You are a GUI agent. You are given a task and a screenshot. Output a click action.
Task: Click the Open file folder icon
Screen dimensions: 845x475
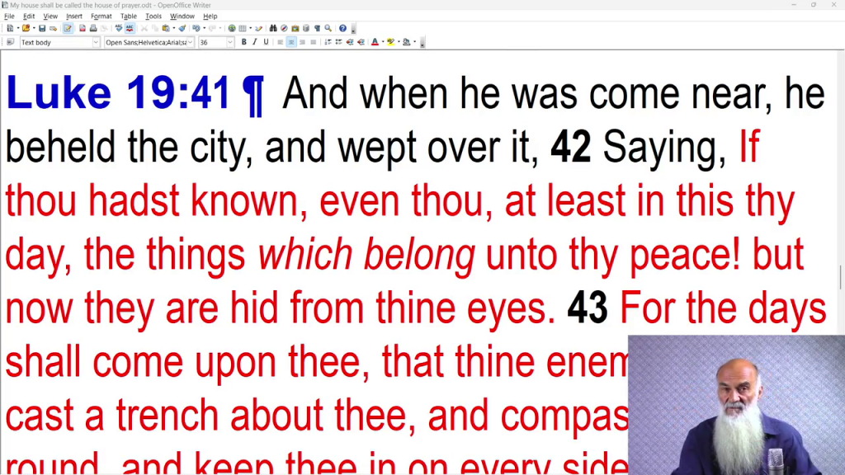[26, 28]
